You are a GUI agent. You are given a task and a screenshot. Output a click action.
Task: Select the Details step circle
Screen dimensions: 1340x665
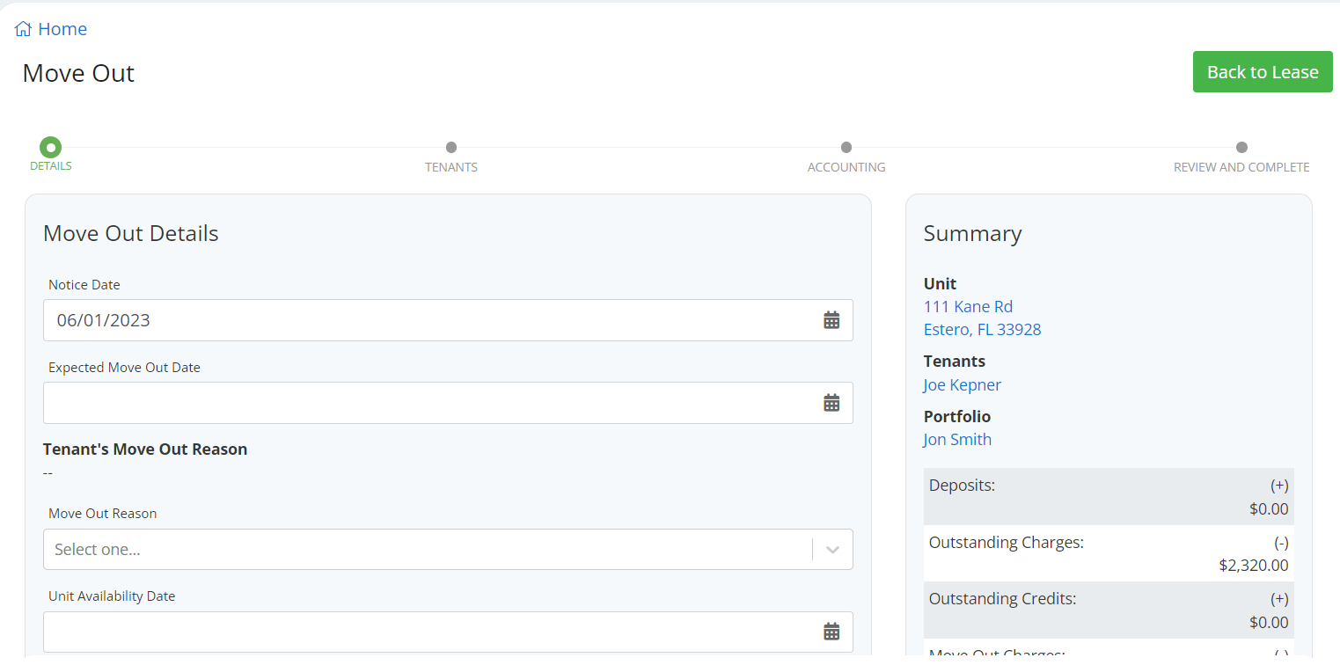coord(51,147)
